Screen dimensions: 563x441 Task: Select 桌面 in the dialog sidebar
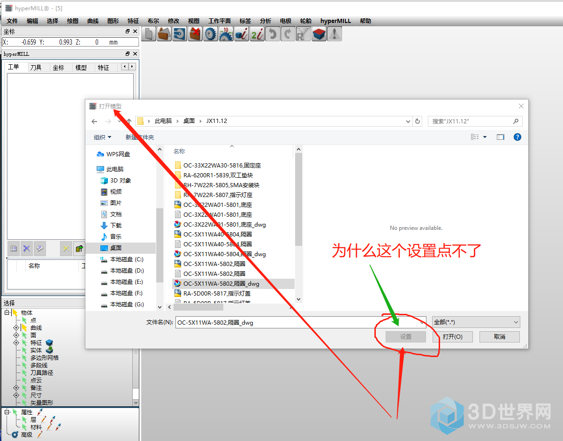116,248
